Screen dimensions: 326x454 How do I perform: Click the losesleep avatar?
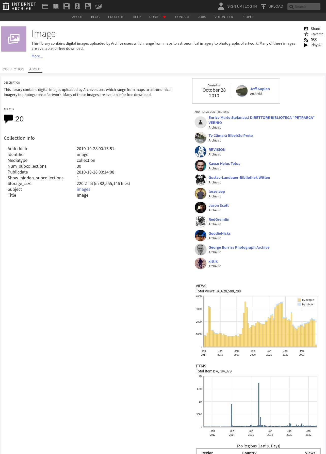click(x=200, y=194)
